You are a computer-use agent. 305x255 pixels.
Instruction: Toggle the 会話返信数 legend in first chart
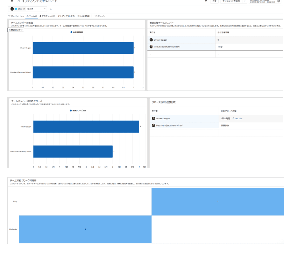(77, 32)
